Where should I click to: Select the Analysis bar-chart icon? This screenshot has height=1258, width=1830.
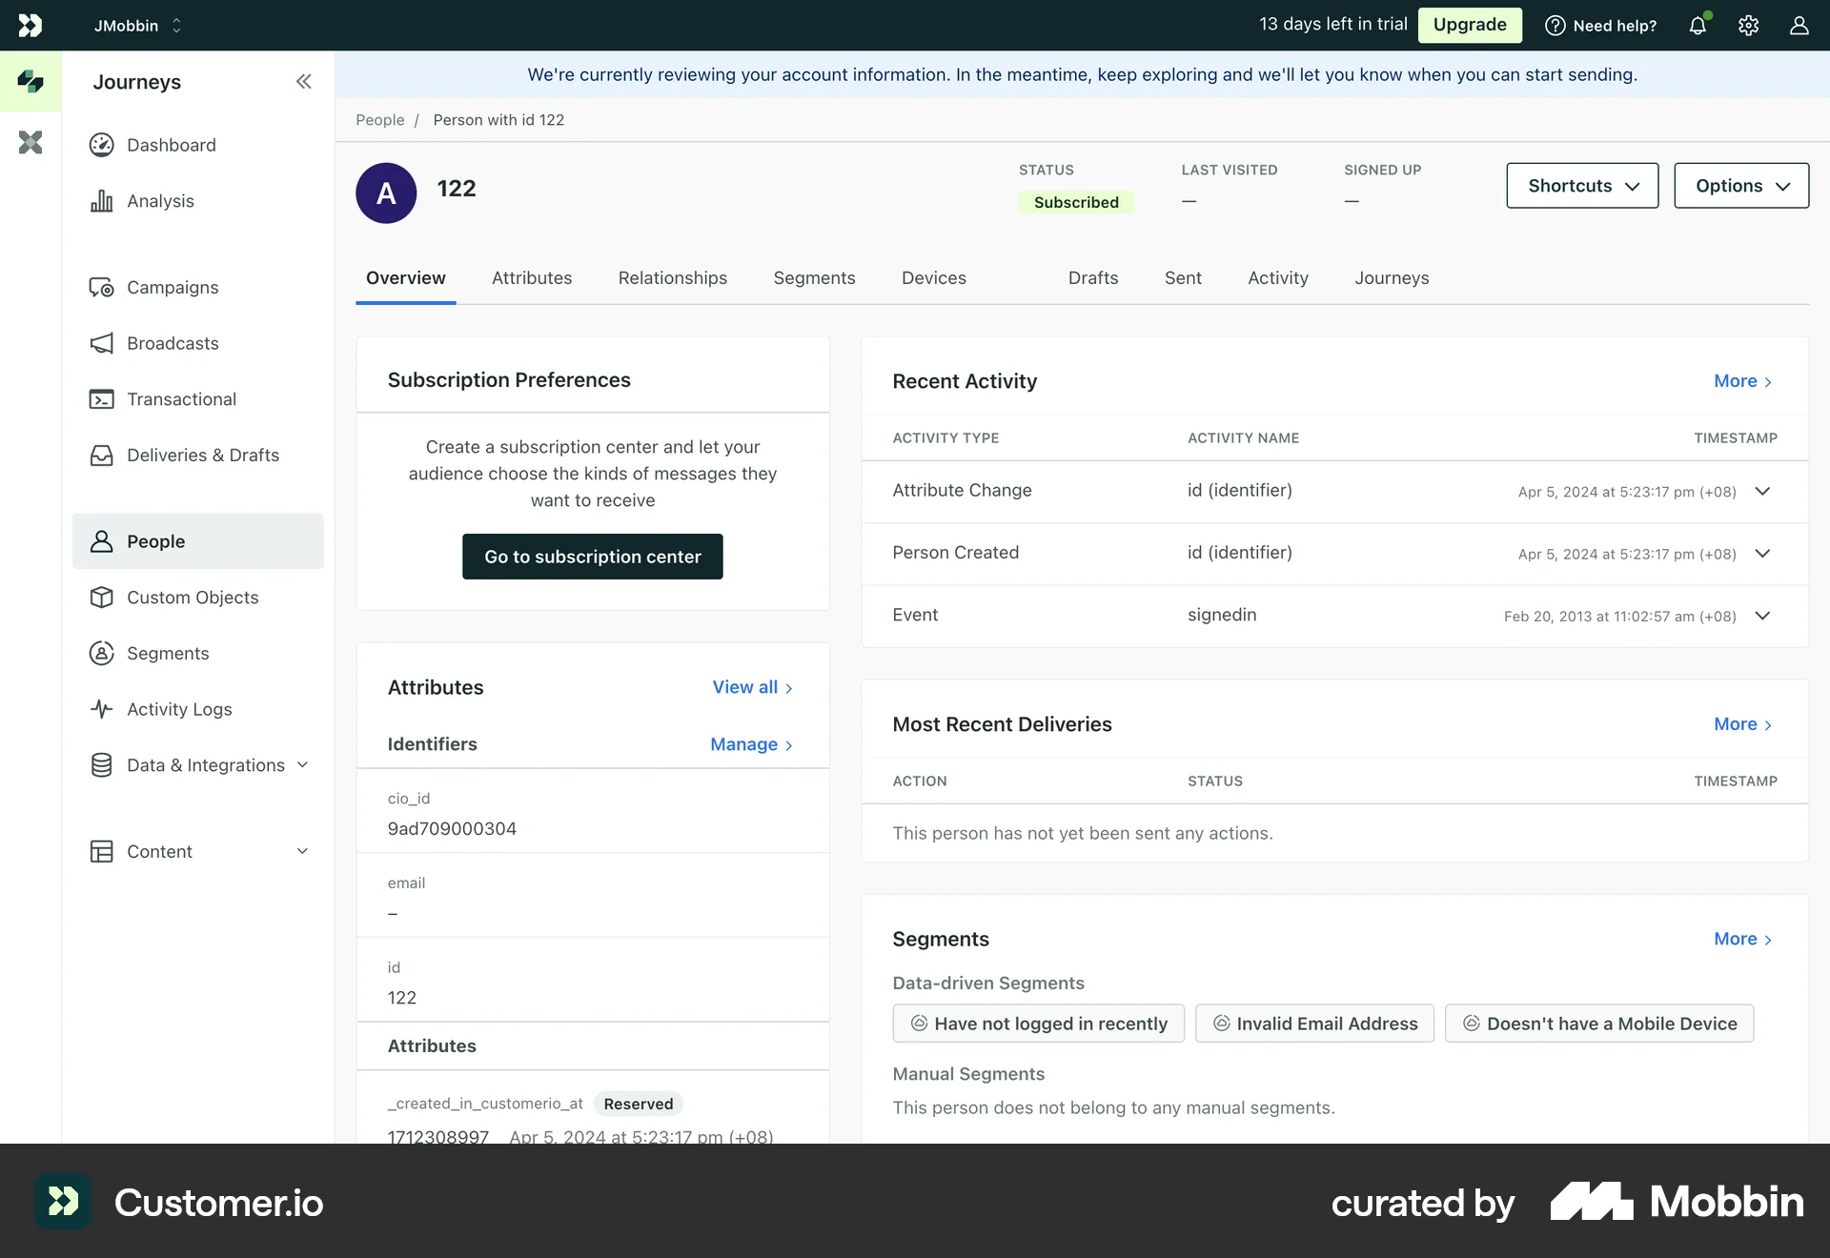pos(103,200)
